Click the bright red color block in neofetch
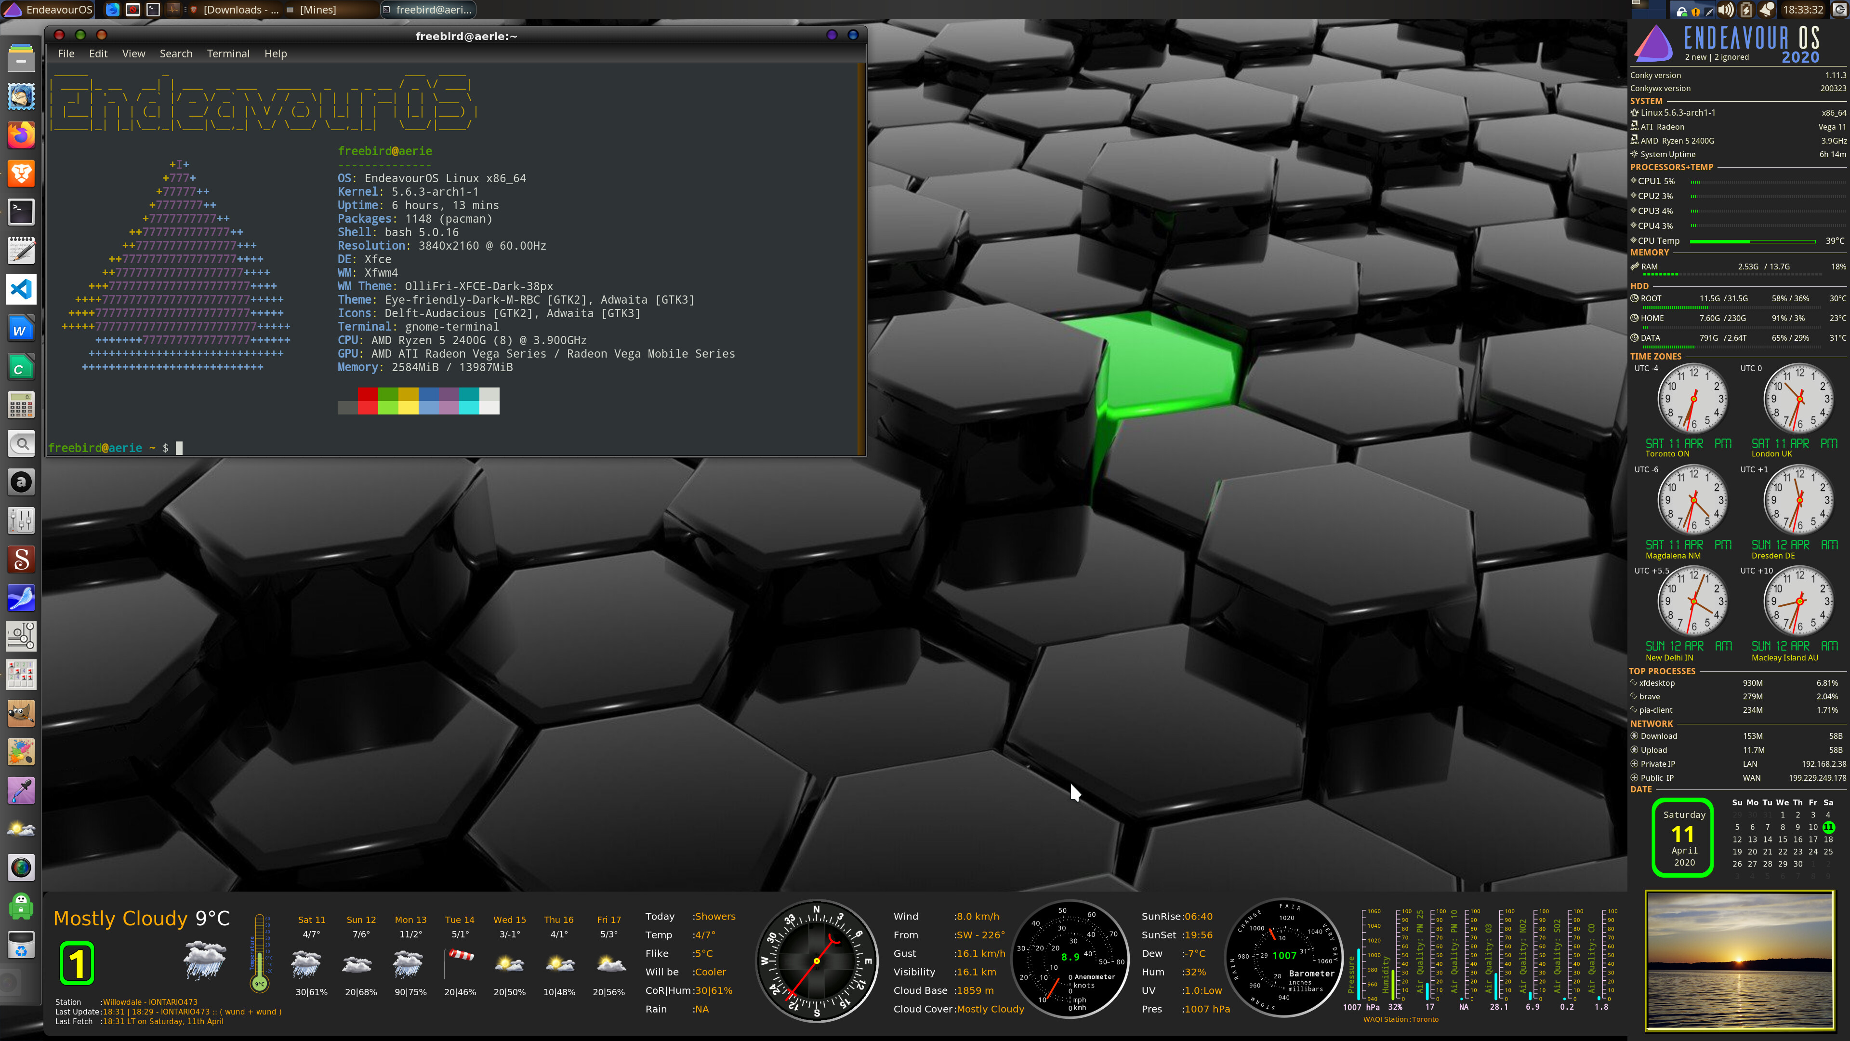Viewport: 1850px width, 1041px height. (368, 407)
